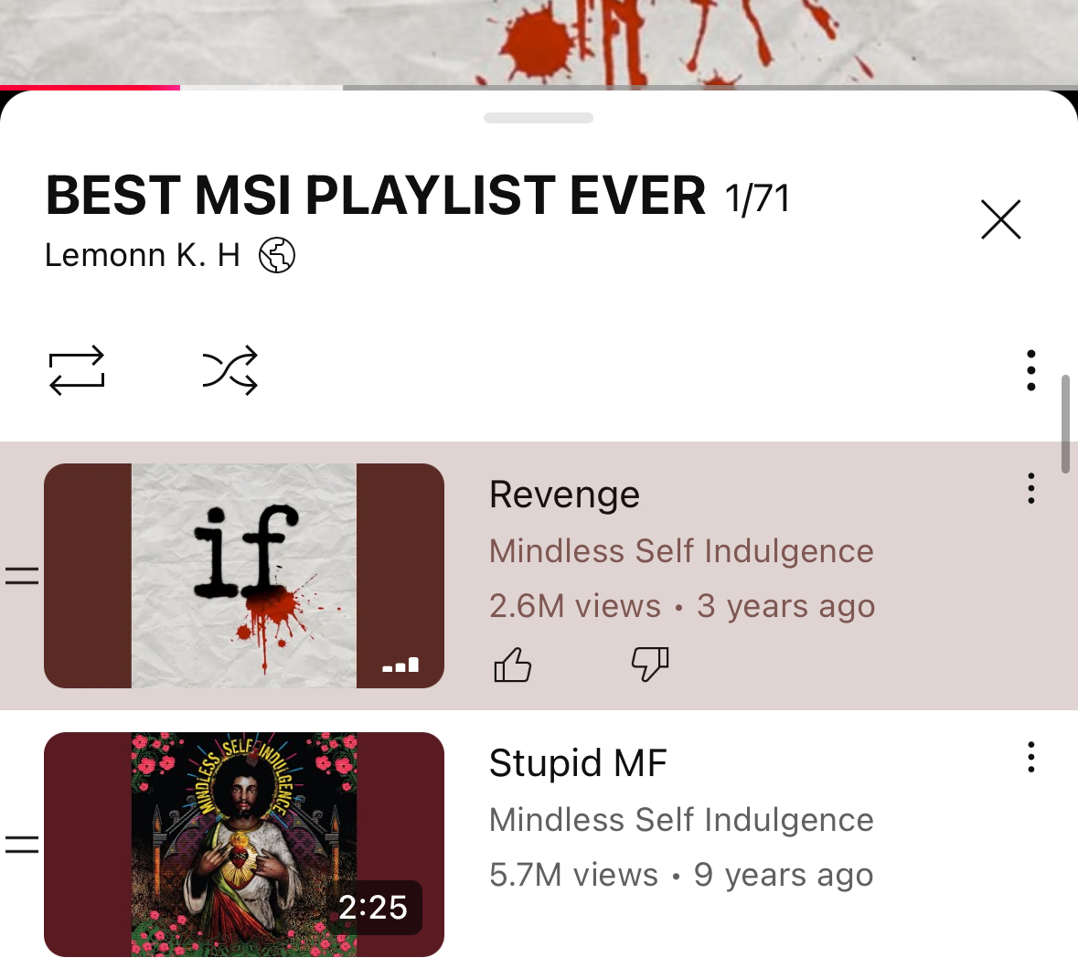Select the Revenge title
1078x979 pixels.
pos(564,495)
